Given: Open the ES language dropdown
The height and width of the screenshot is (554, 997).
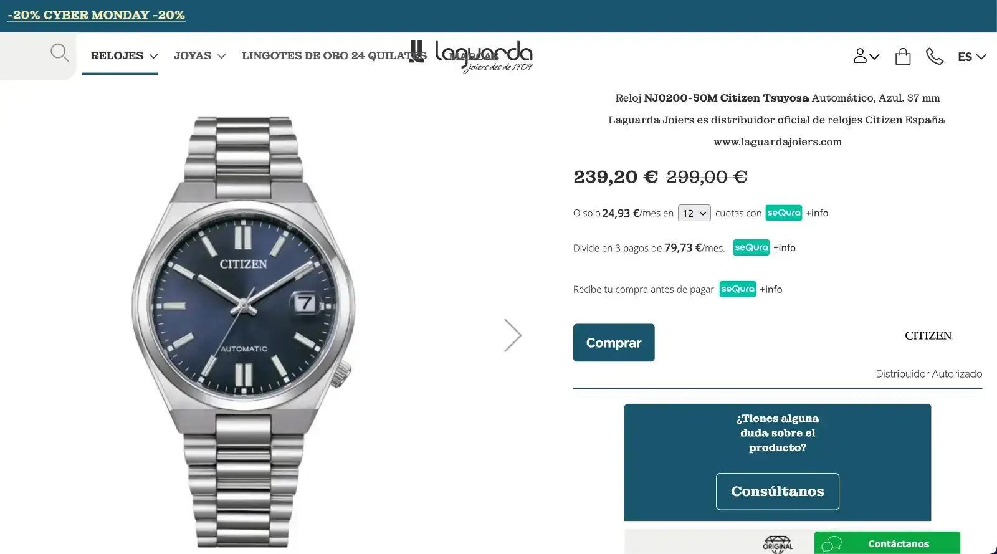Looking at the screenshot, I should [971, 57].
